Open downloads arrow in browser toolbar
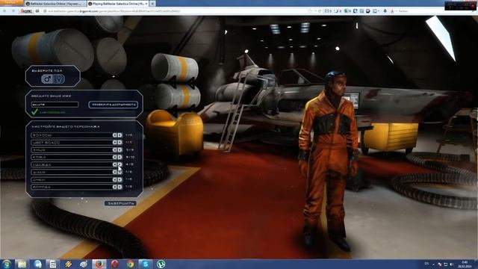478x269 pixels. 385,11
